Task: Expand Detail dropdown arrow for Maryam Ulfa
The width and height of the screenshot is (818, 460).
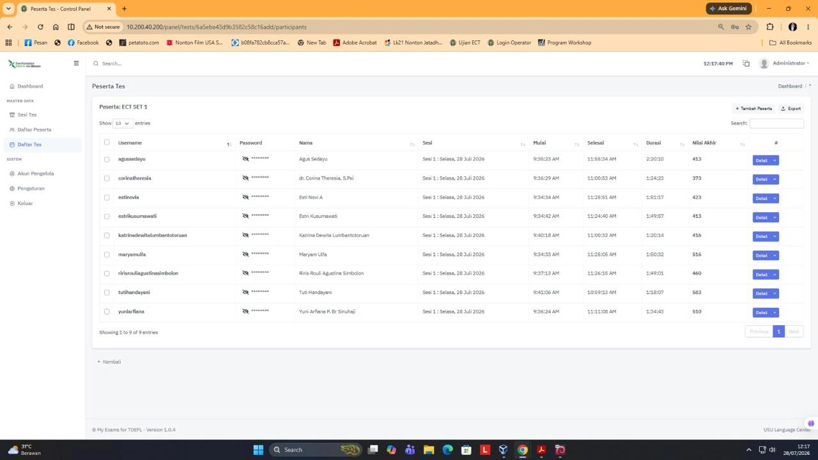Action: tap(775, 256)
